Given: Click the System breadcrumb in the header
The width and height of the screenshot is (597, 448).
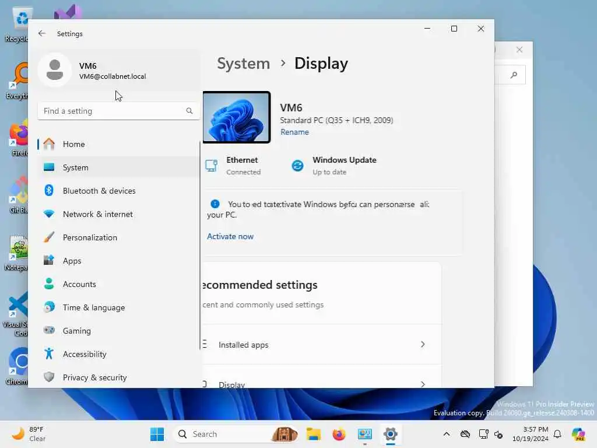Looking at the screenshot, I should tap(243, 63).
